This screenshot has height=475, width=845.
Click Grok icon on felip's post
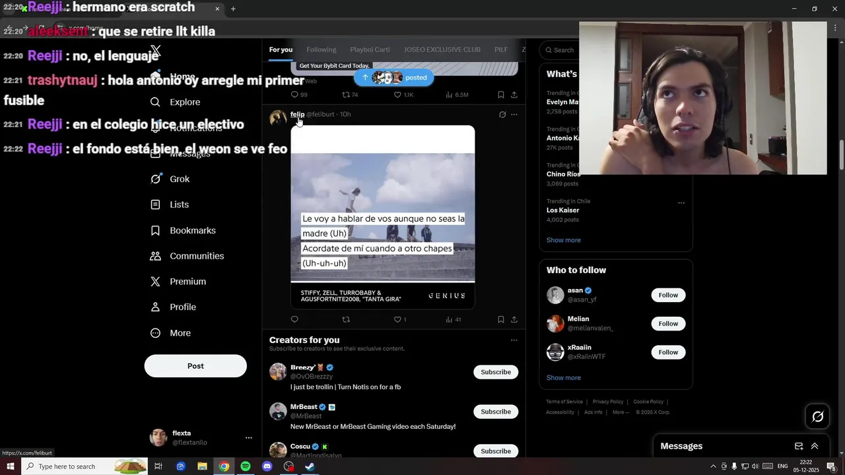pos(502,115)
